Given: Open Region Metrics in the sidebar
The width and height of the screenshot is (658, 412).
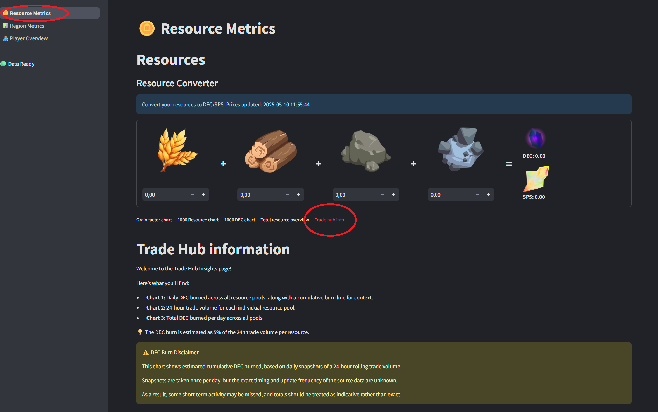Looking at the screenshot, I should click(x=27, y=26).
